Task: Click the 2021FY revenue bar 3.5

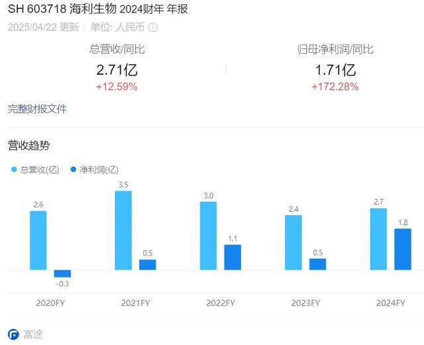Action: [123, 230]
